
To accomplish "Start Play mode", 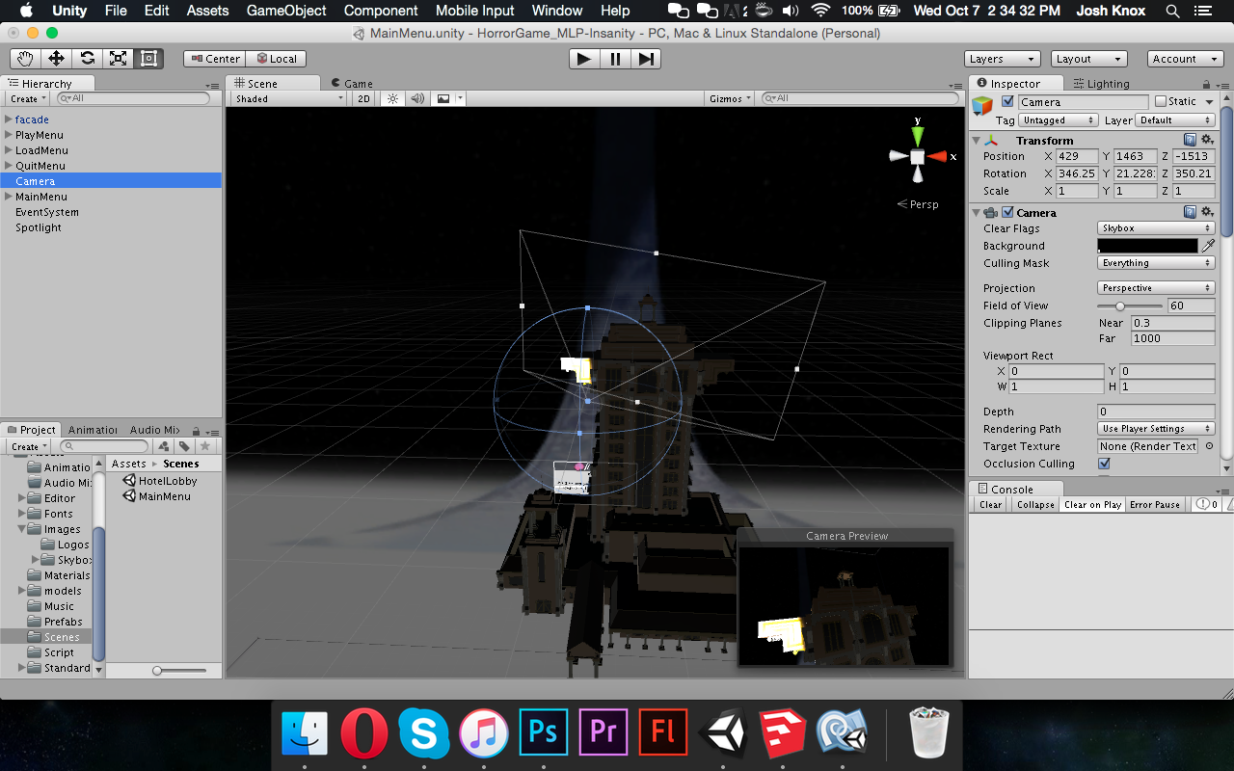I will point(583,59).
